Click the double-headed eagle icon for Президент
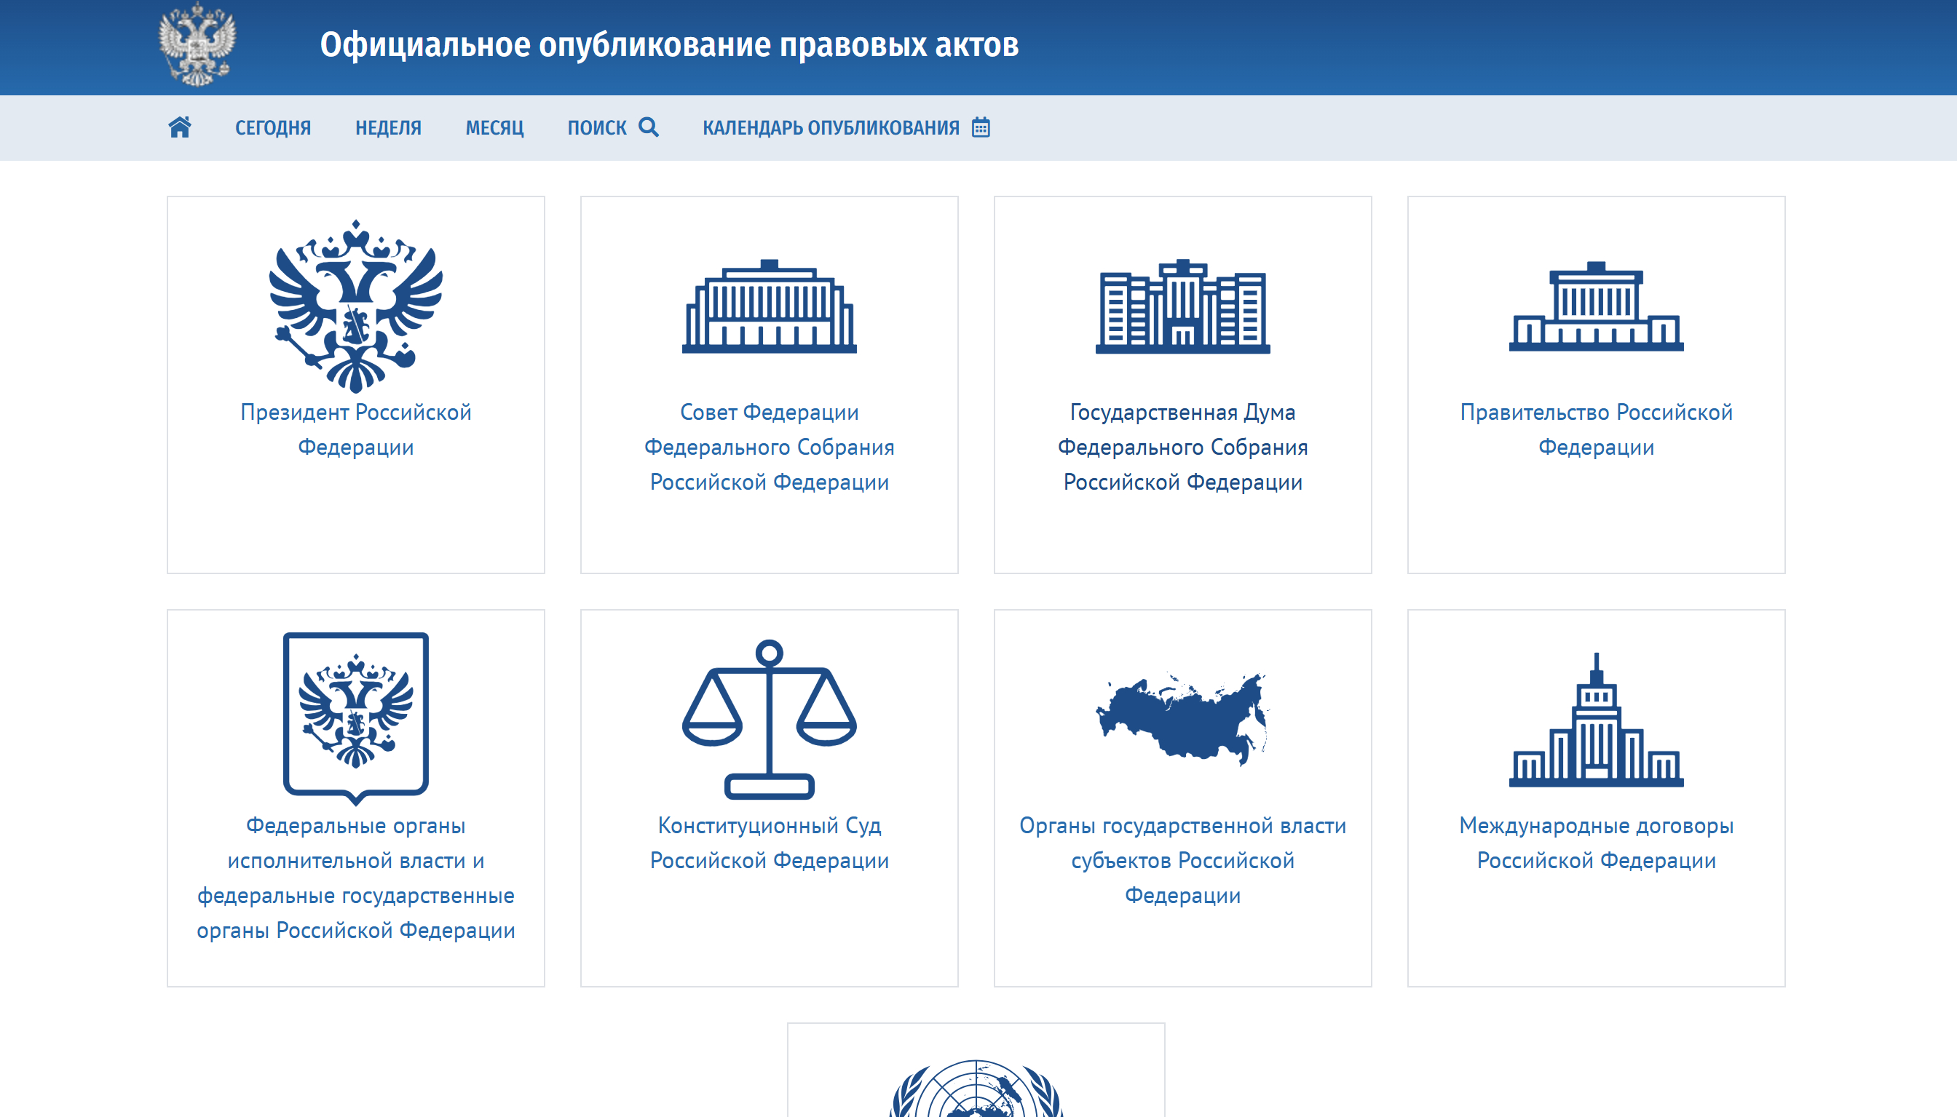Screen dimensions: 1957x1117 [356, 306]
